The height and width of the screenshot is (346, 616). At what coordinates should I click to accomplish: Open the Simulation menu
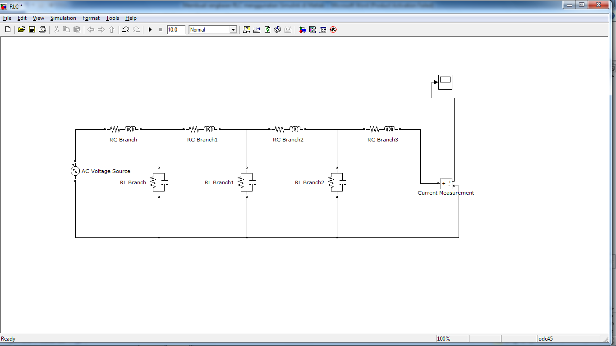(x=63, y=18)
